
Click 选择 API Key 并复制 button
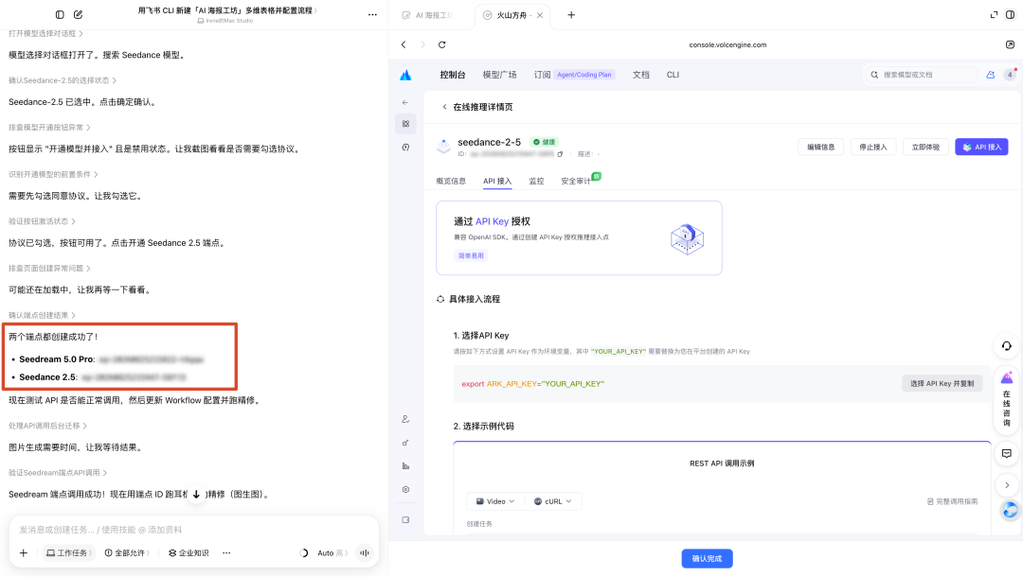pyautogui.click(x=942, y=384)
